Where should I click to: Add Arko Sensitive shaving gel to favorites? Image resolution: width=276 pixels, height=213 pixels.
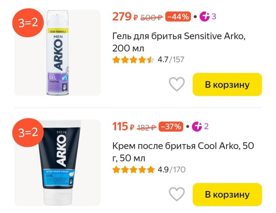pyautogui.click(x=177, y=84)
